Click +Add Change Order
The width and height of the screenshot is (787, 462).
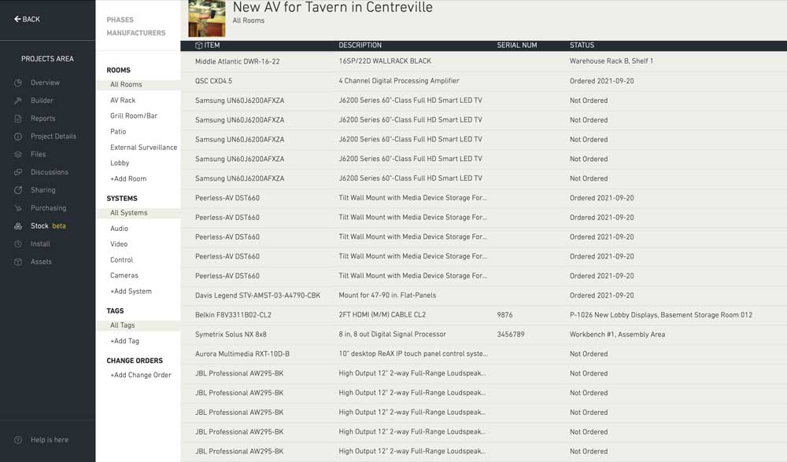141,375
